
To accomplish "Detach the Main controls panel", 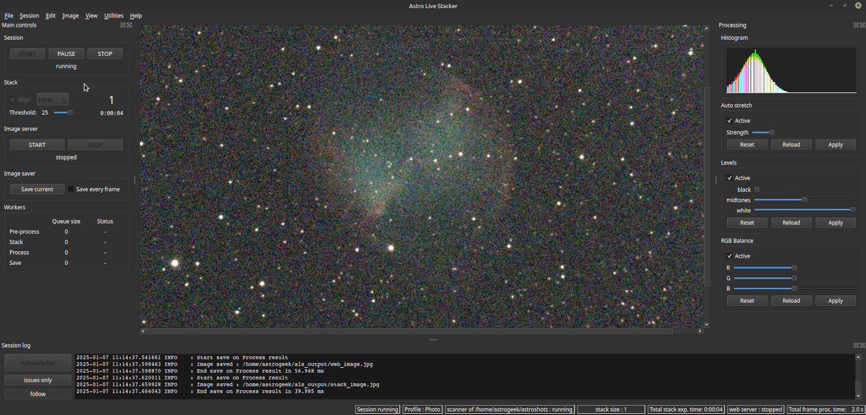I will click(x=122, y=25).
